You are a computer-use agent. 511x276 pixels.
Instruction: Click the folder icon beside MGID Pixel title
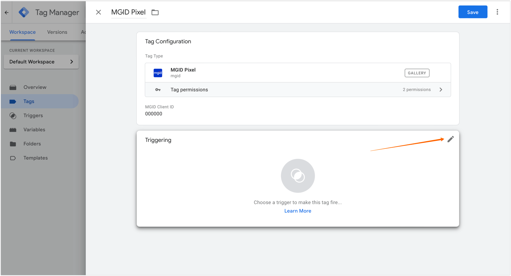[x=155, y=12]
